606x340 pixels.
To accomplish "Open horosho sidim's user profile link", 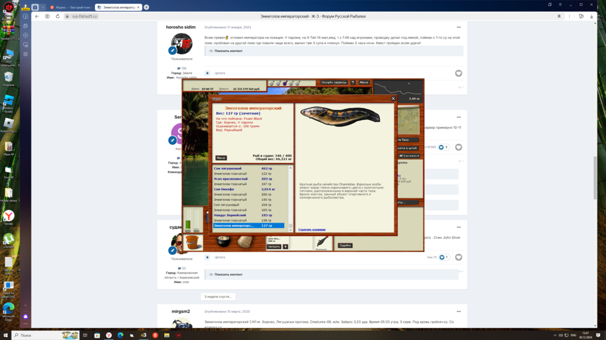I will point(181,27).
